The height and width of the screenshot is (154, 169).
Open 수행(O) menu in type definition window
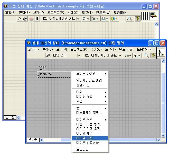click(x=96, y=49)
